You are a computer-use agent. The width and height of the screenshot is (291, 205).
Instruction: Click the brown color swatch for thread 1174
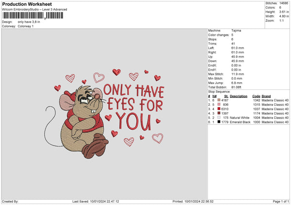pyautogui.click(x=219, y=113)
